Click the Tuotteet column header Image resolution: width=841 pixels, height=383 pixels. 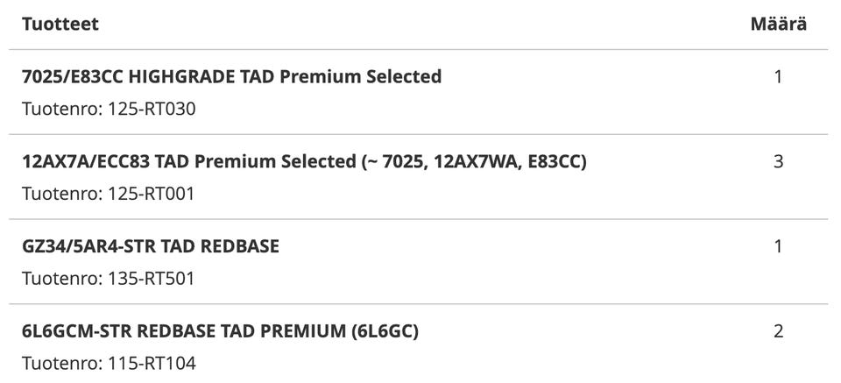pos(60,25)
